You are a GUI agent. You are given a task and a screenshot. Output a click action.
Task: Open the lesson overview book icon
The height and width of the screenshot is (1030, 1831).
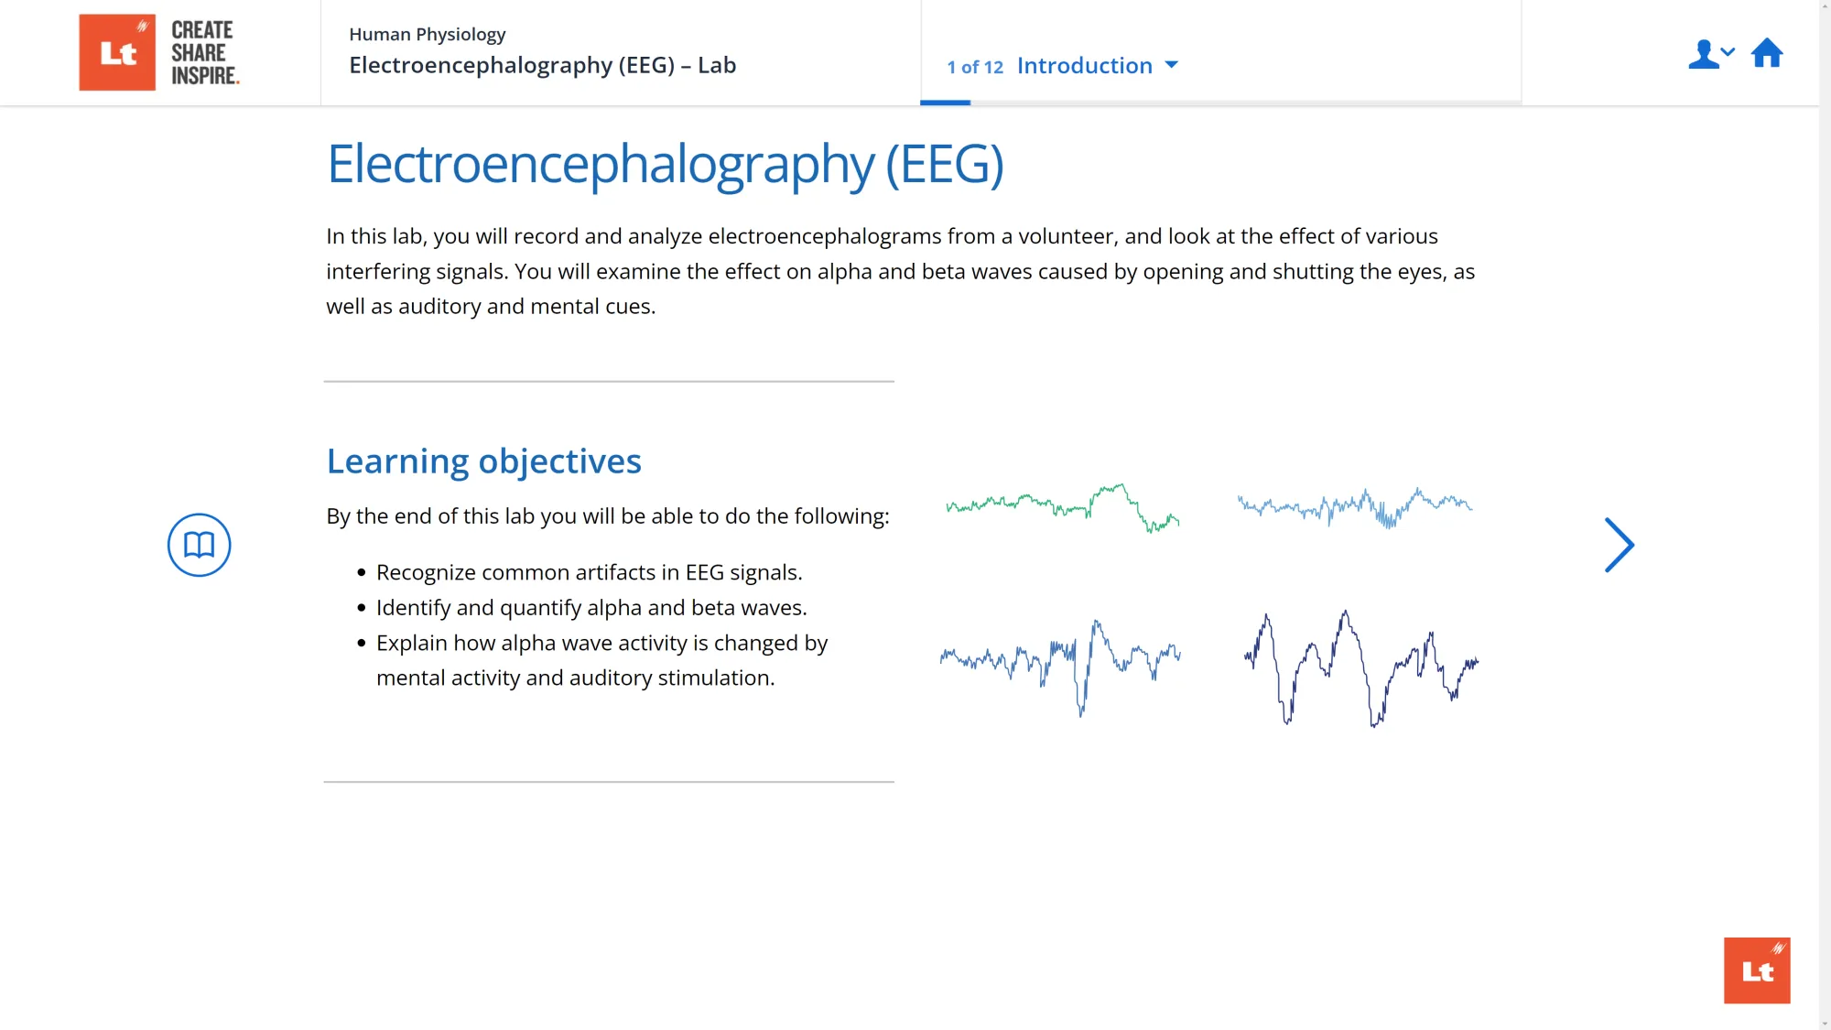click(198, 544)
